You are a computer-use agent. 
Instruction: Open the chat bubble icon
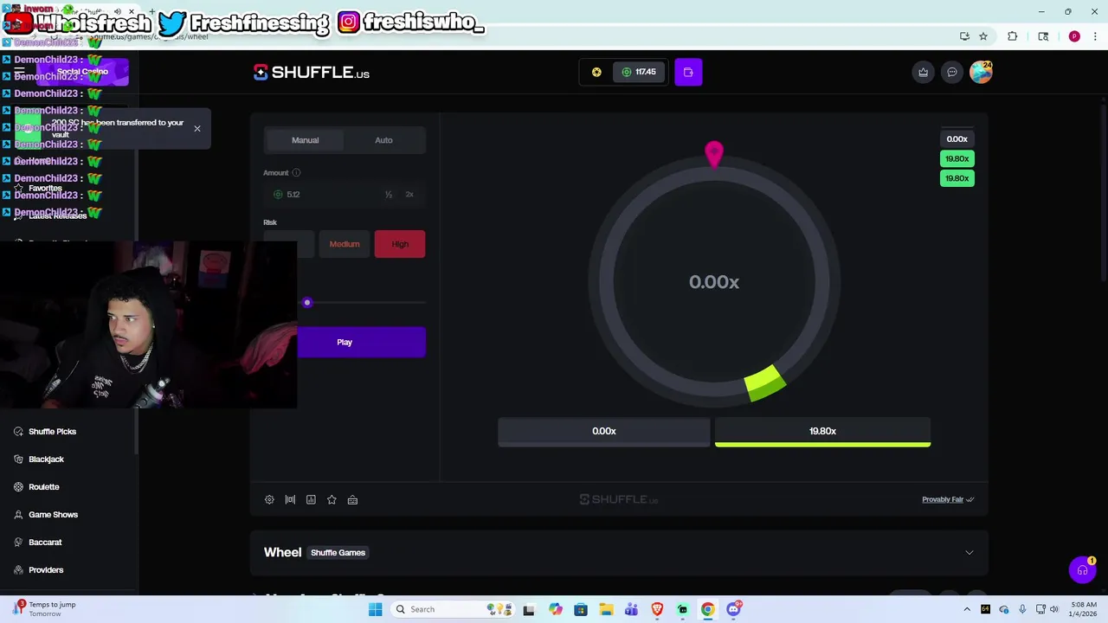951,72
